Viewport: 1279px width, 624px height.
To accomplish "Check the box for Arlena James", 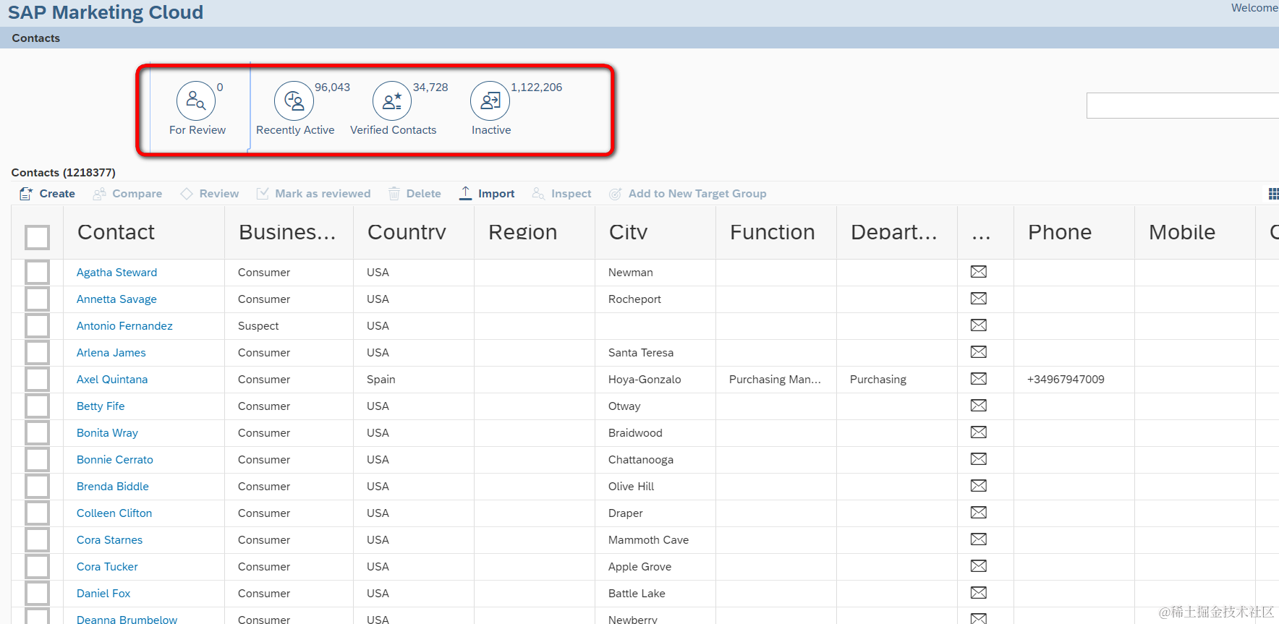I will click(37, 353).
